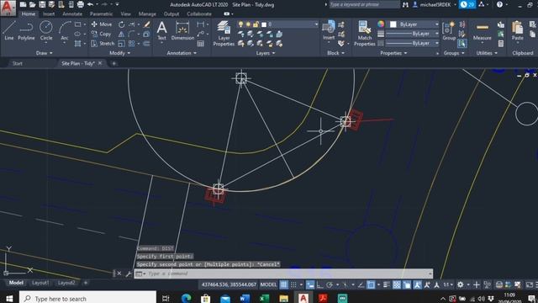Toggle selection cycling in status bar
Screen dimensions: 538x303
click(407, 284)
